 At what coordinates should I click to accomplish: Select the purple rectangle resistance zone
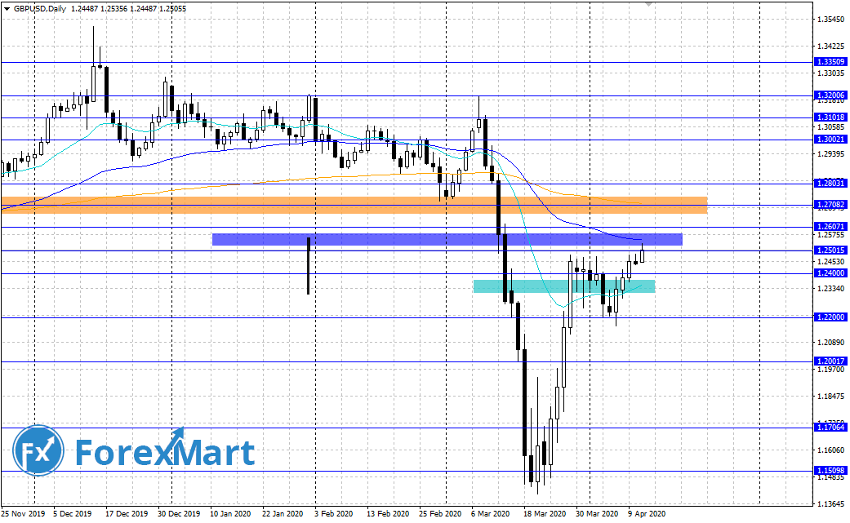(447, 239)
